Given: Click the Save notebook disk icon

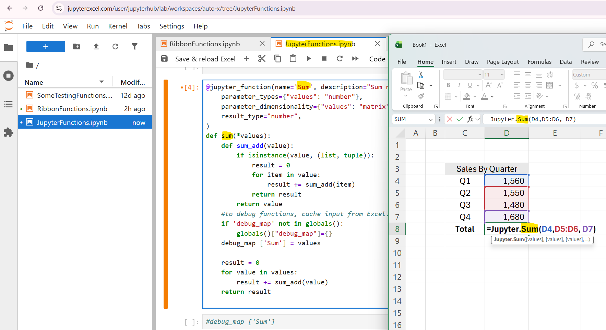Looking at the screenshot, I should pyautogui.click(x=164, y=59).
